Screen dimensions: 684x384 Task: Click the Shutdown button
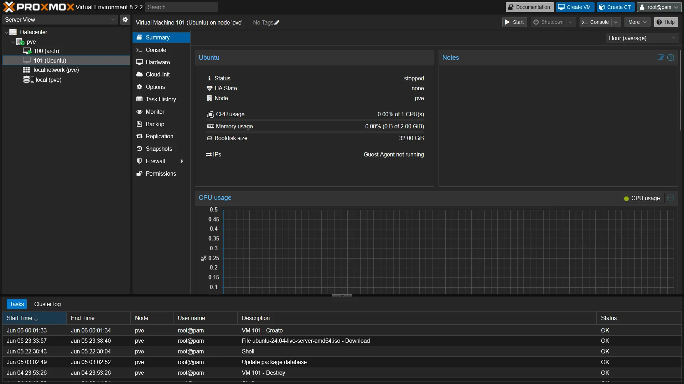(x=549, y=22)
